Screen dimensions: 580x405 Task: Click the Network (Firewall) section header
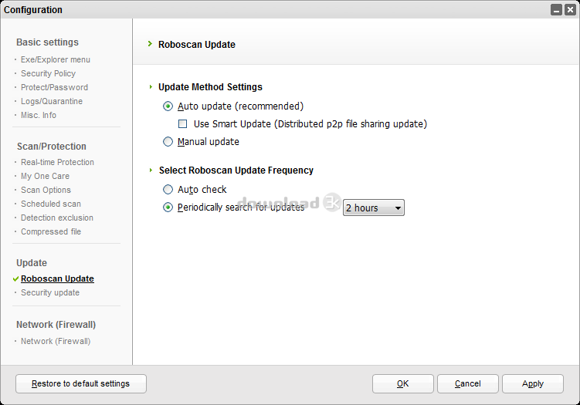(x=56, y=325)
